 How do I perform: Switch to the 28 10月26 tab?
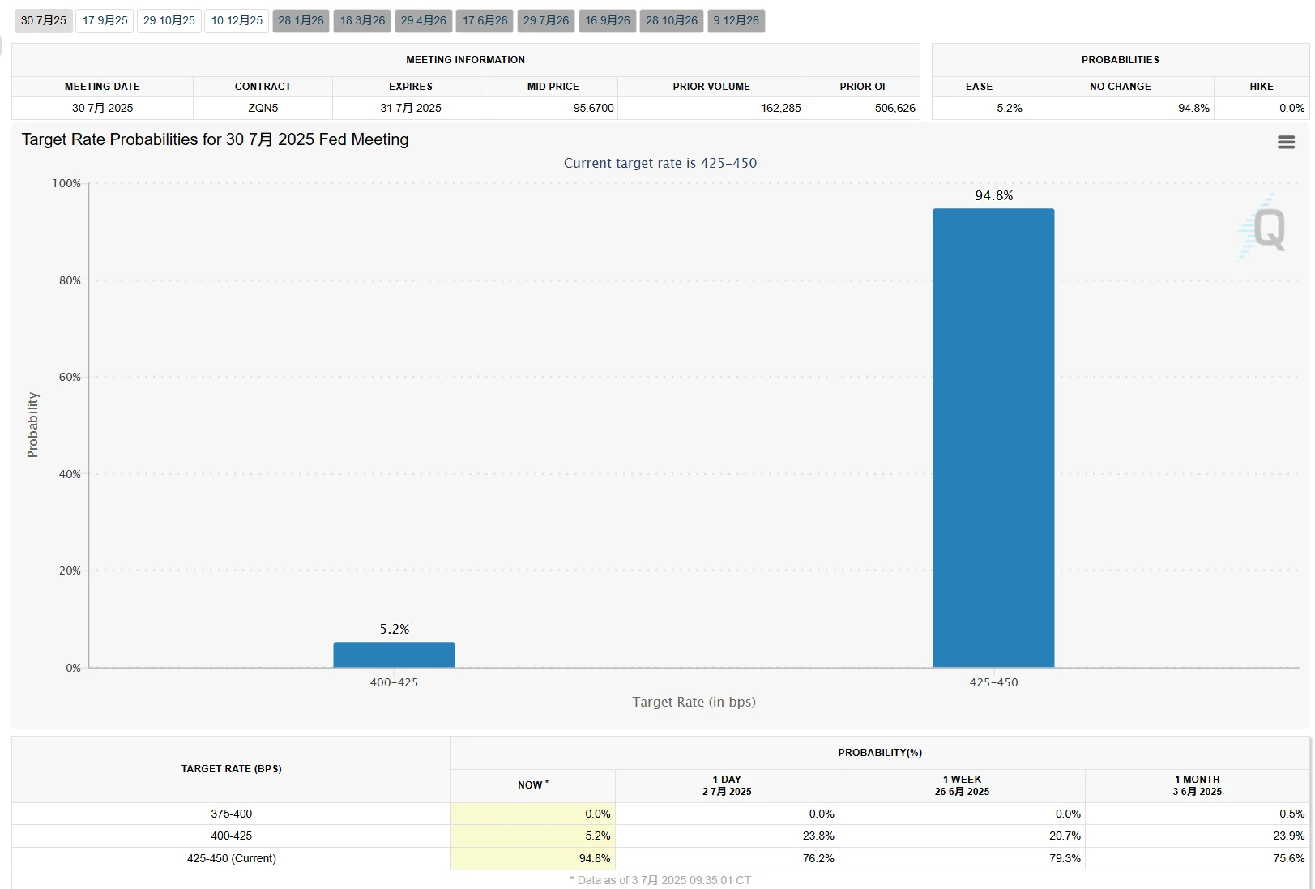click(x=672, y=20)
